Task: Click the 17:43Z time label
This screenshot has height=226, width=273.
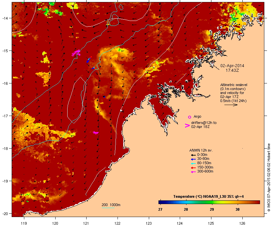Action: pyautogui.click(x=232, y=70)
